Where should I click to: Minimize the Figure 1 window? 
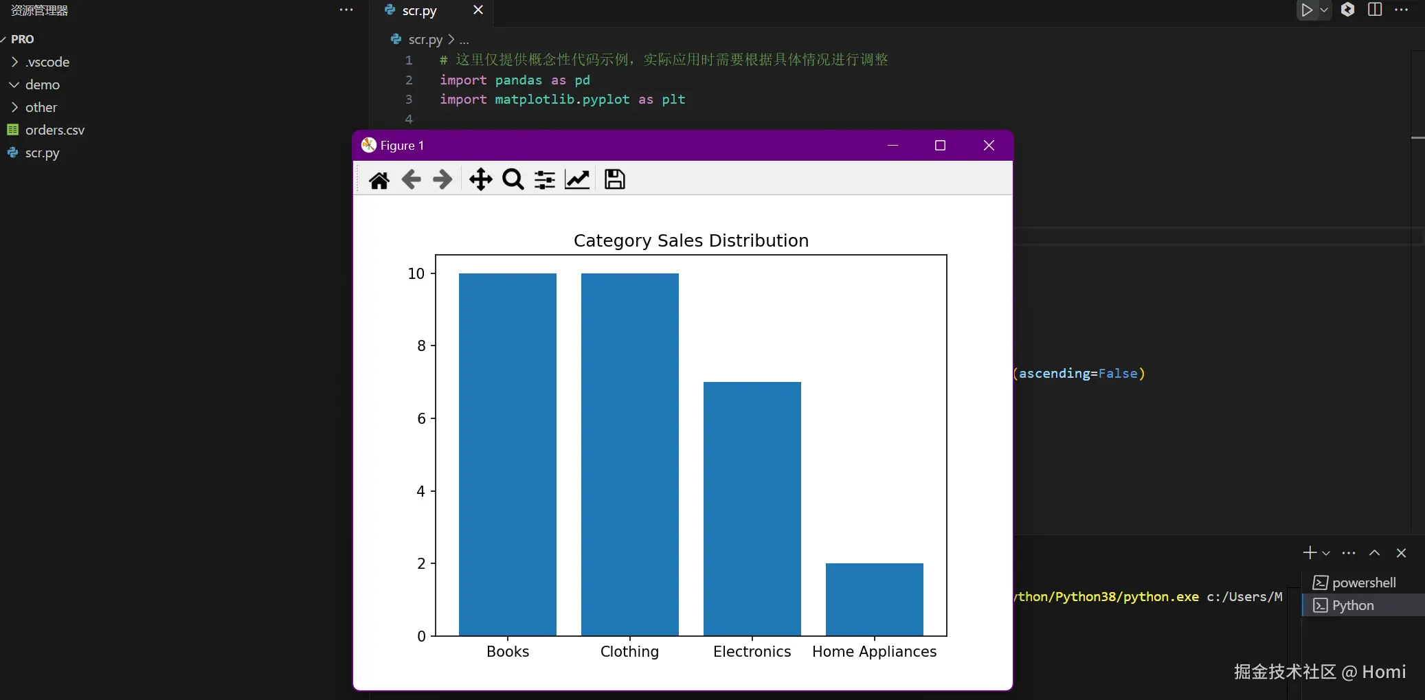tap(893, 145)
